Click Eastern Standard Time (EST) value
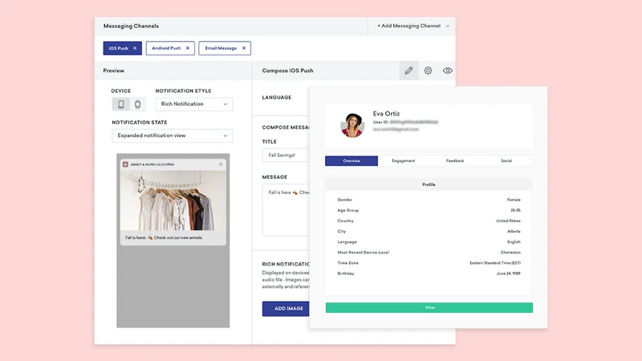Screen dimensions: 642x361 click(x=495, y=263)
